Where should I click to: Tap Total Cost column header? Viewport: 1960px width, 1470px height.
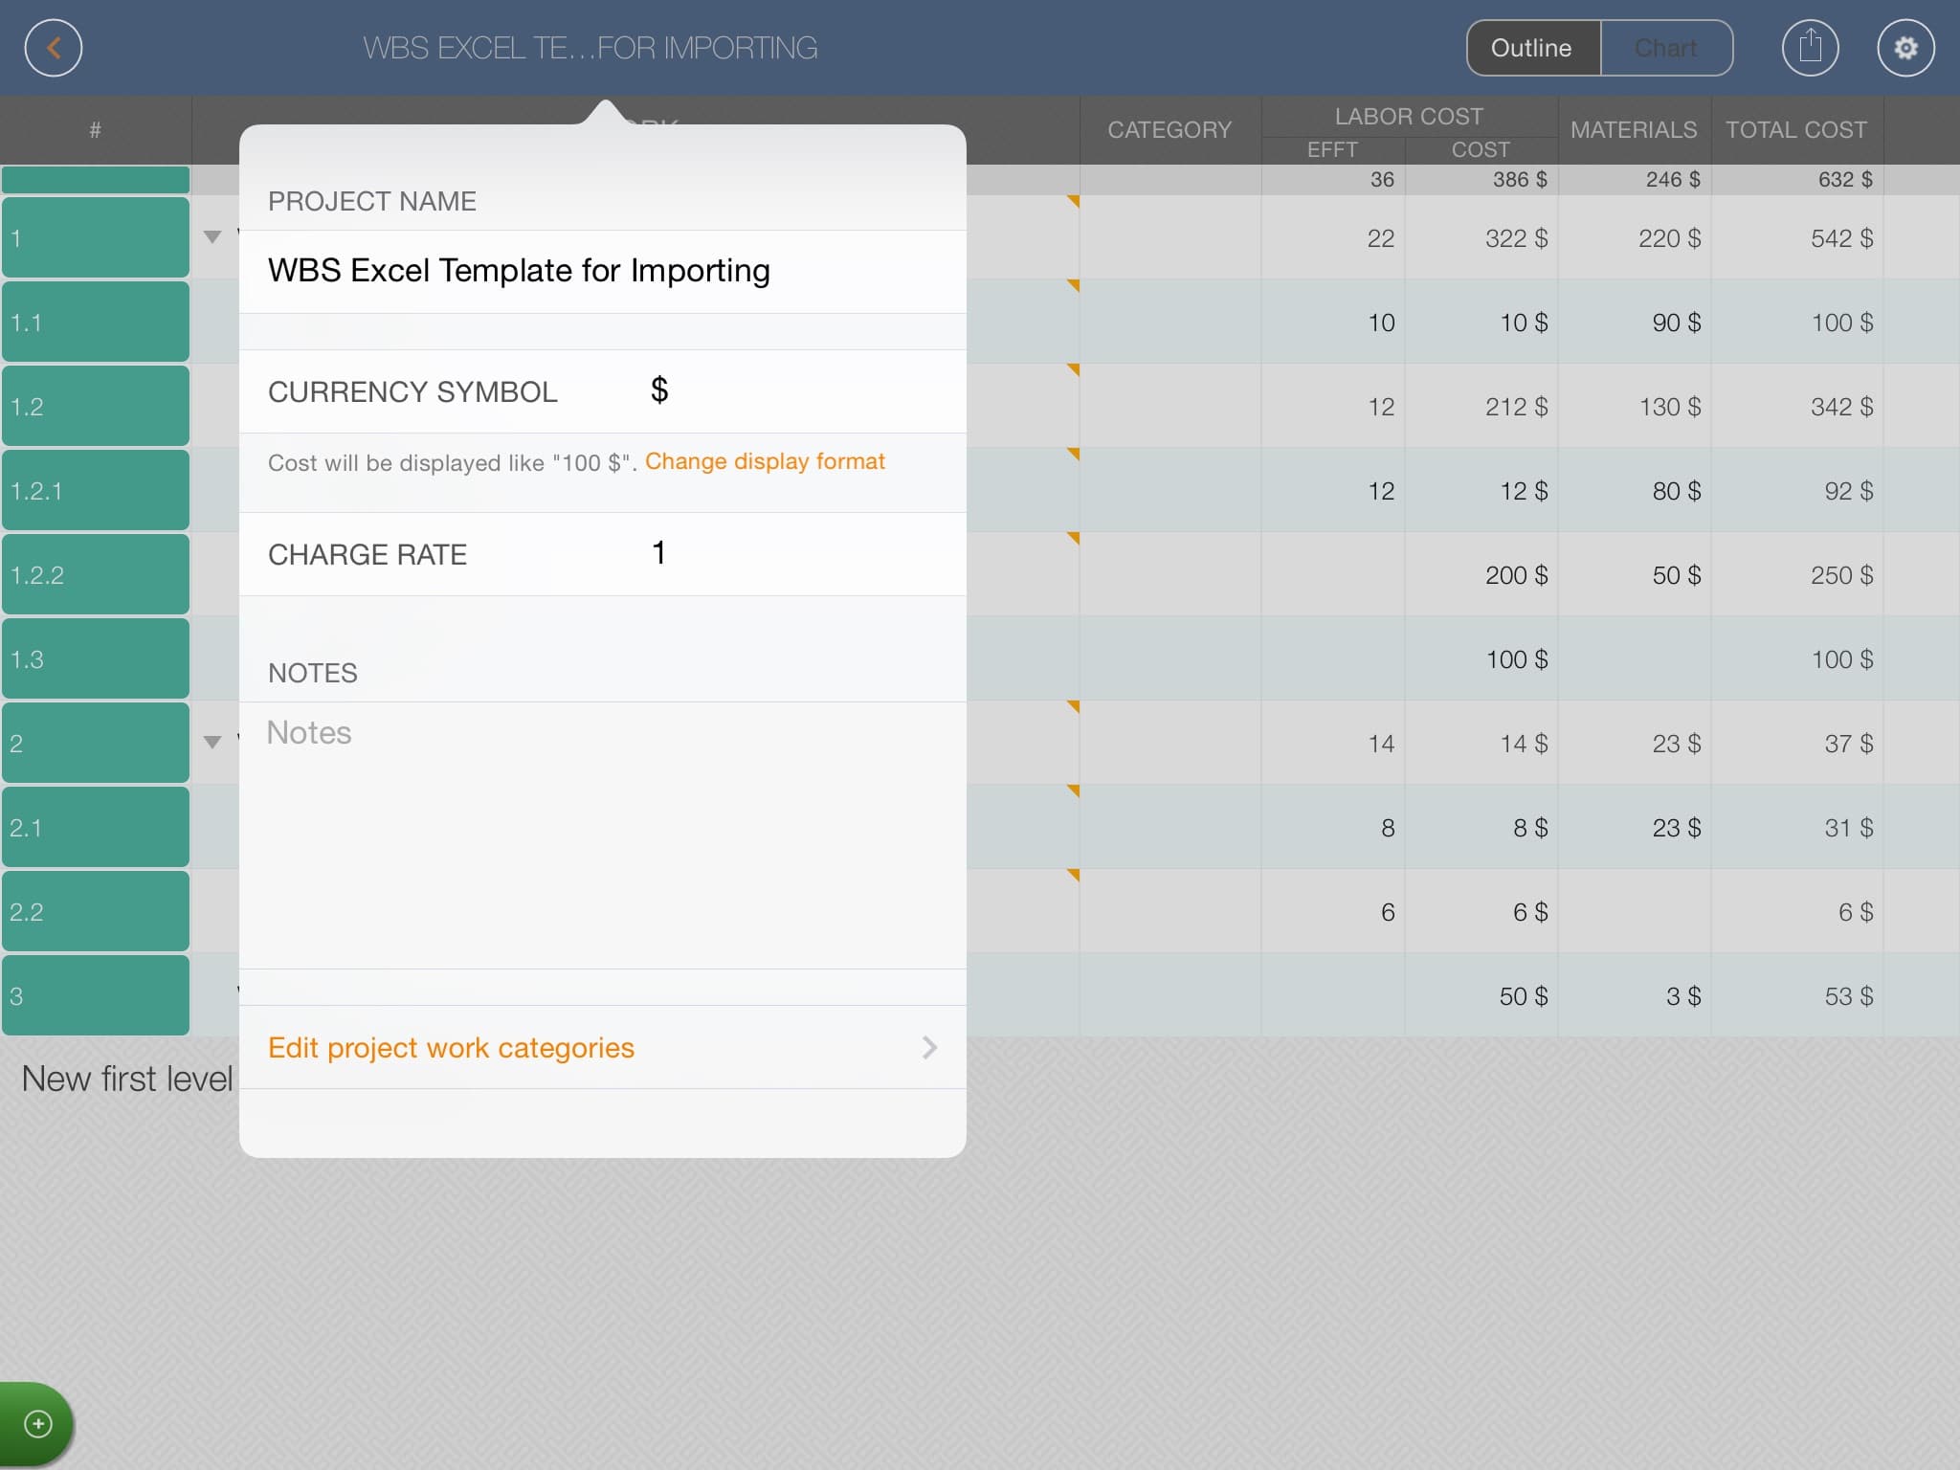pyautogui.click(x=1795, y=129)
